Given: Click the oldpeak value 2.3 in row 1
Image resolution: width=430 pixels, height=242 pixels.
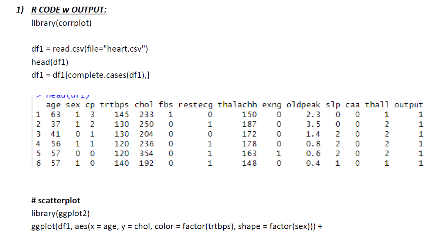Looking at the screenshot, I should (x=313, y=114).
